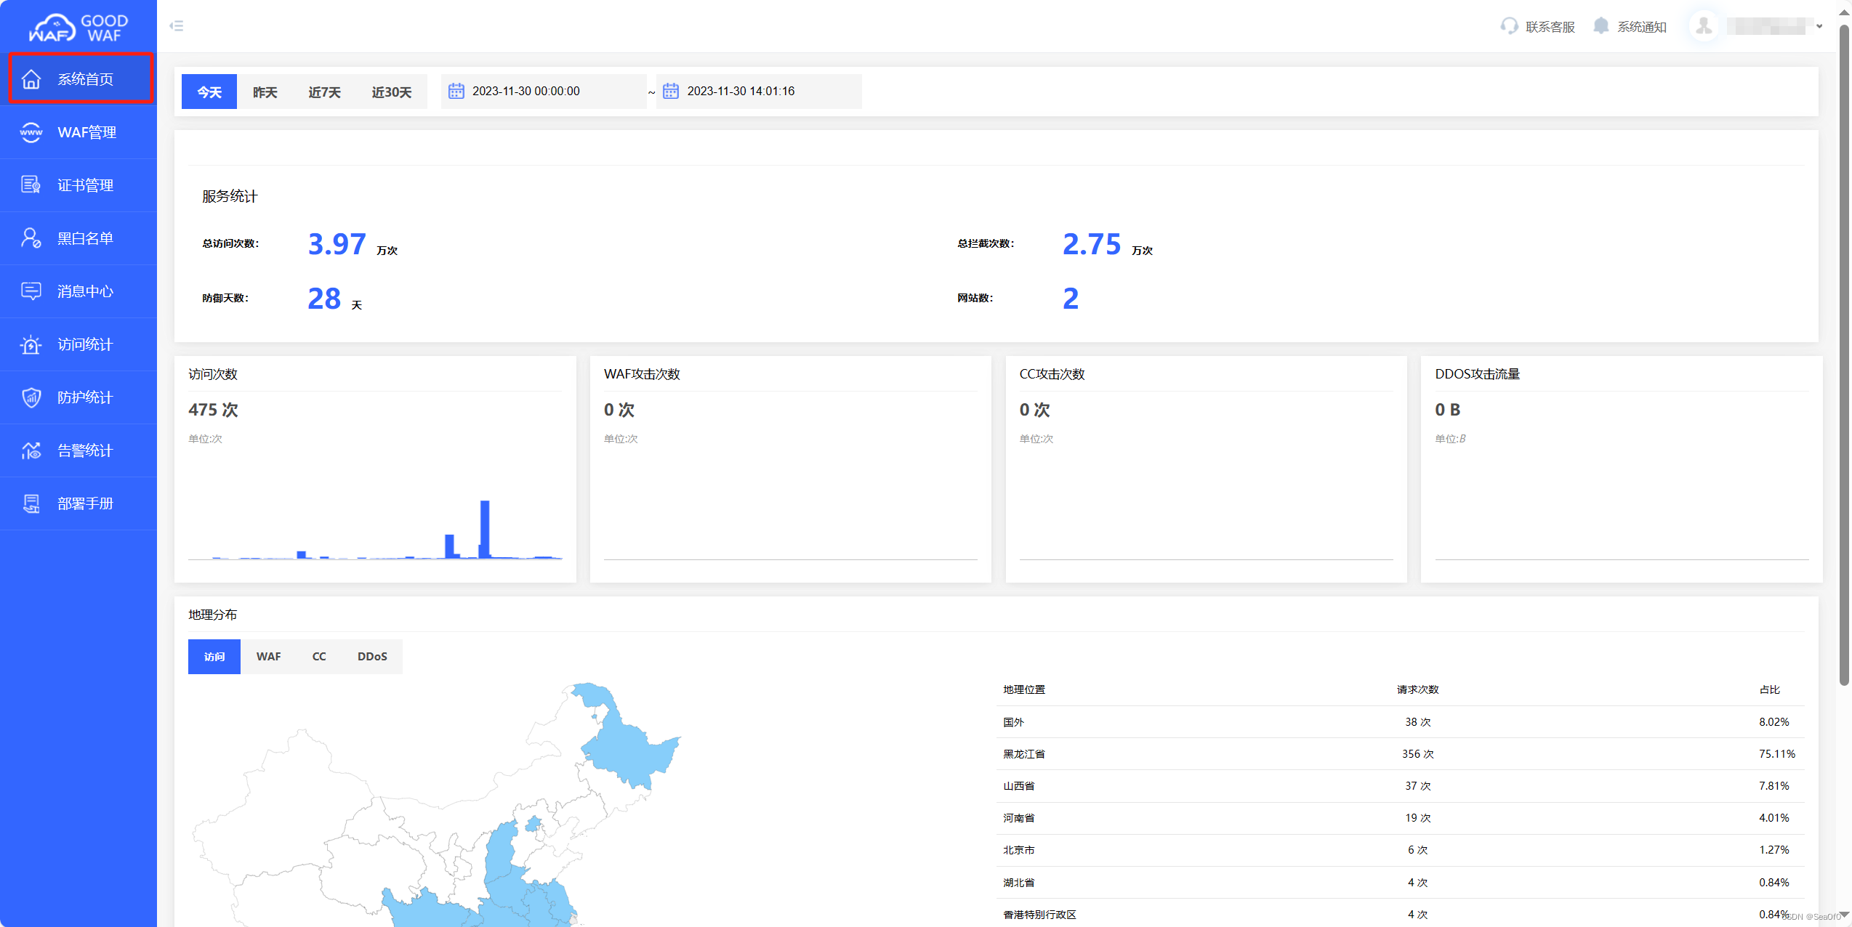The image size is (1852, 927).
Task: Open the end date calendar picker
Action: pyautogui.click(x=671, y=92)
